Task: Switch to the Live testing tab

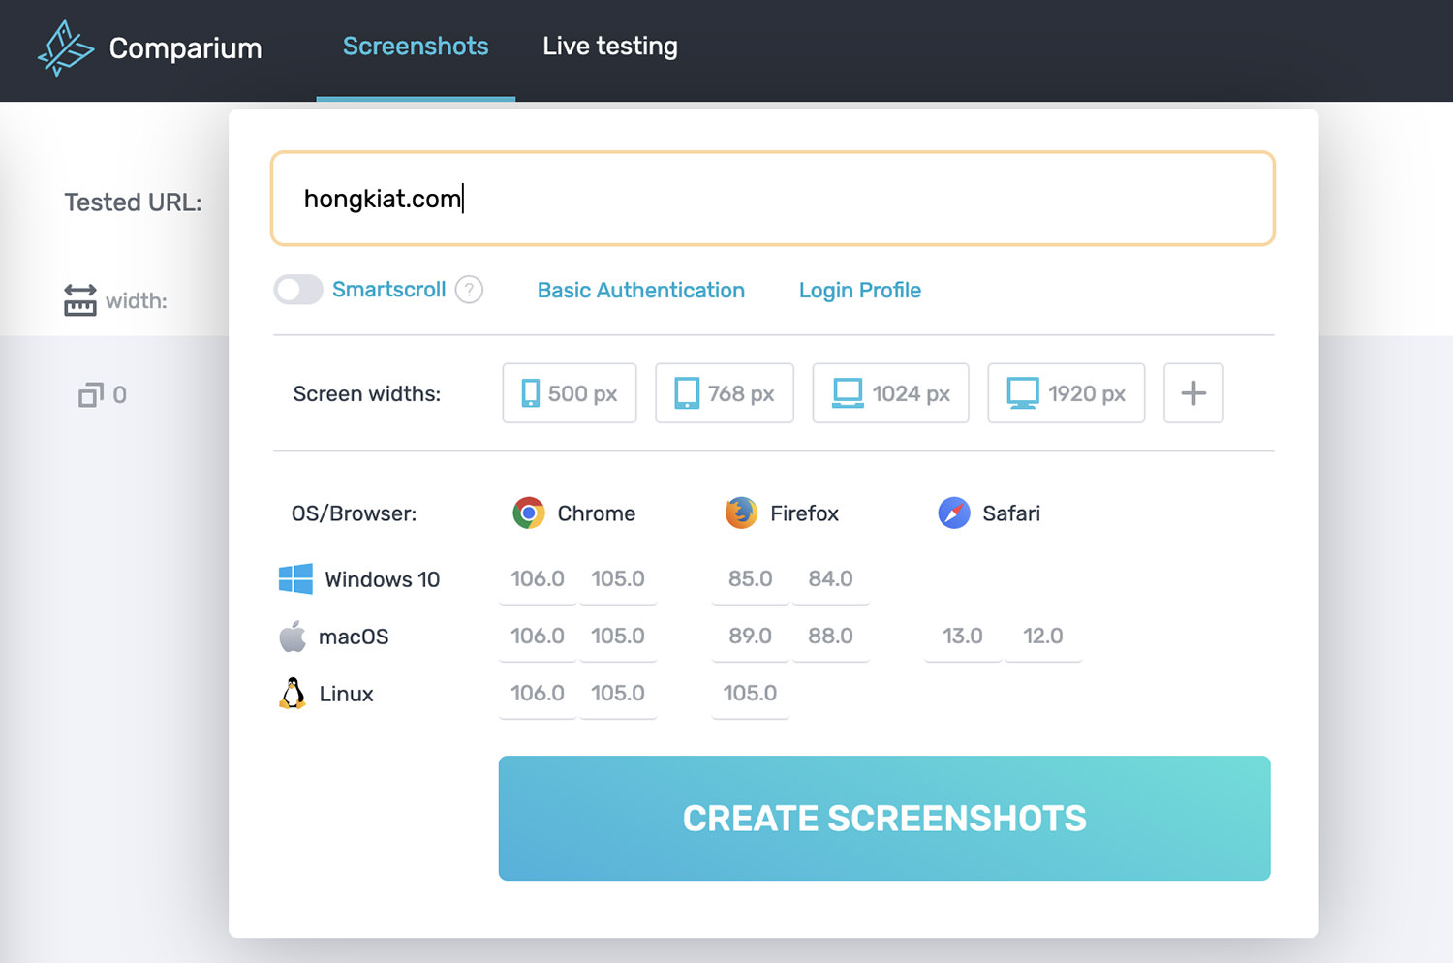Action: [610, 47]
